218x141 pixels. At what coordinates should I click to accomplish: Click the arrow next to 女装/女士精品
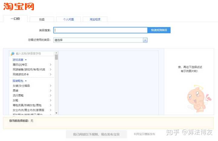(51, 86)
